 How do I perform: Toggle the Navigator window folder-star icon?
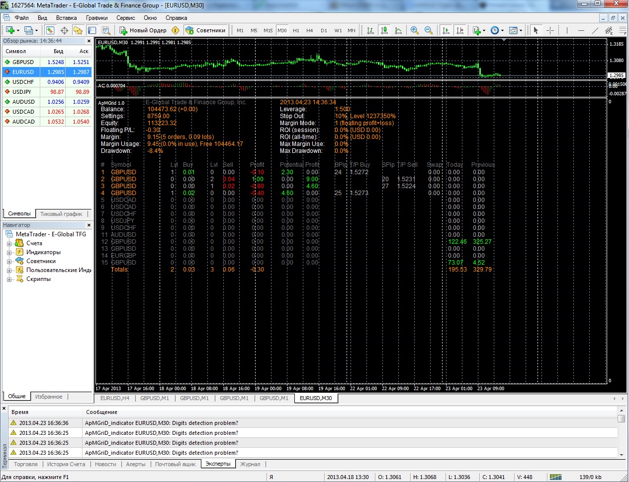point(78,30)
